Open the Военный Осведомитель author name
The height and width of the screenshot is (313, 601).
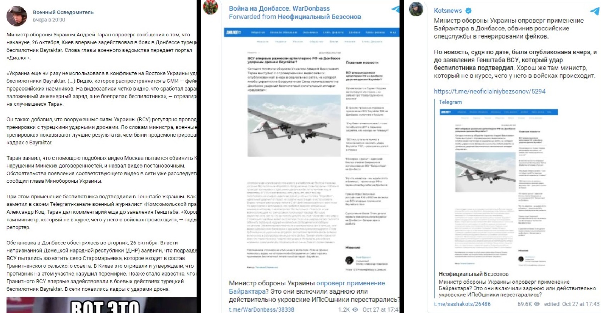tap(63, 12)
